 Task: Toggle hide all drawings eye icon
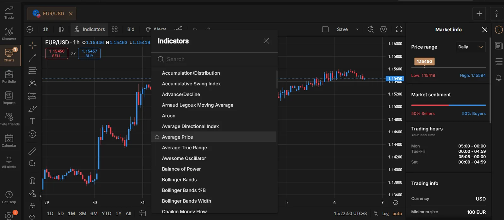32,217
